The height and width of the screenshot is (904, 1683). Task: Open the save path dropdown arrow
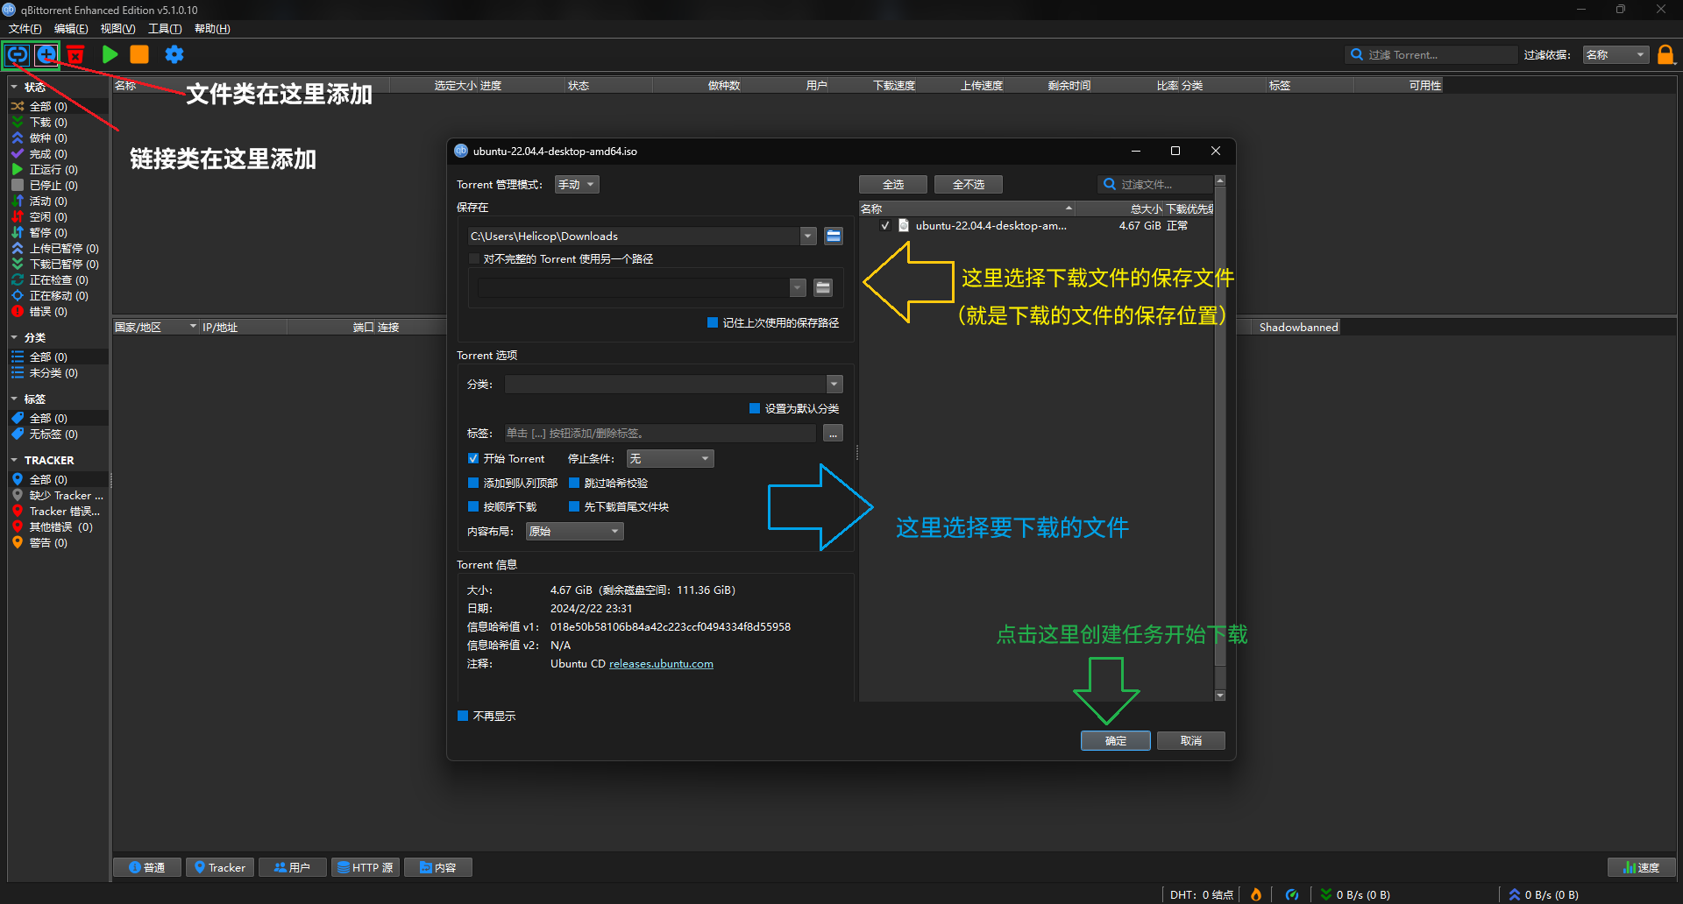[808, 236]
